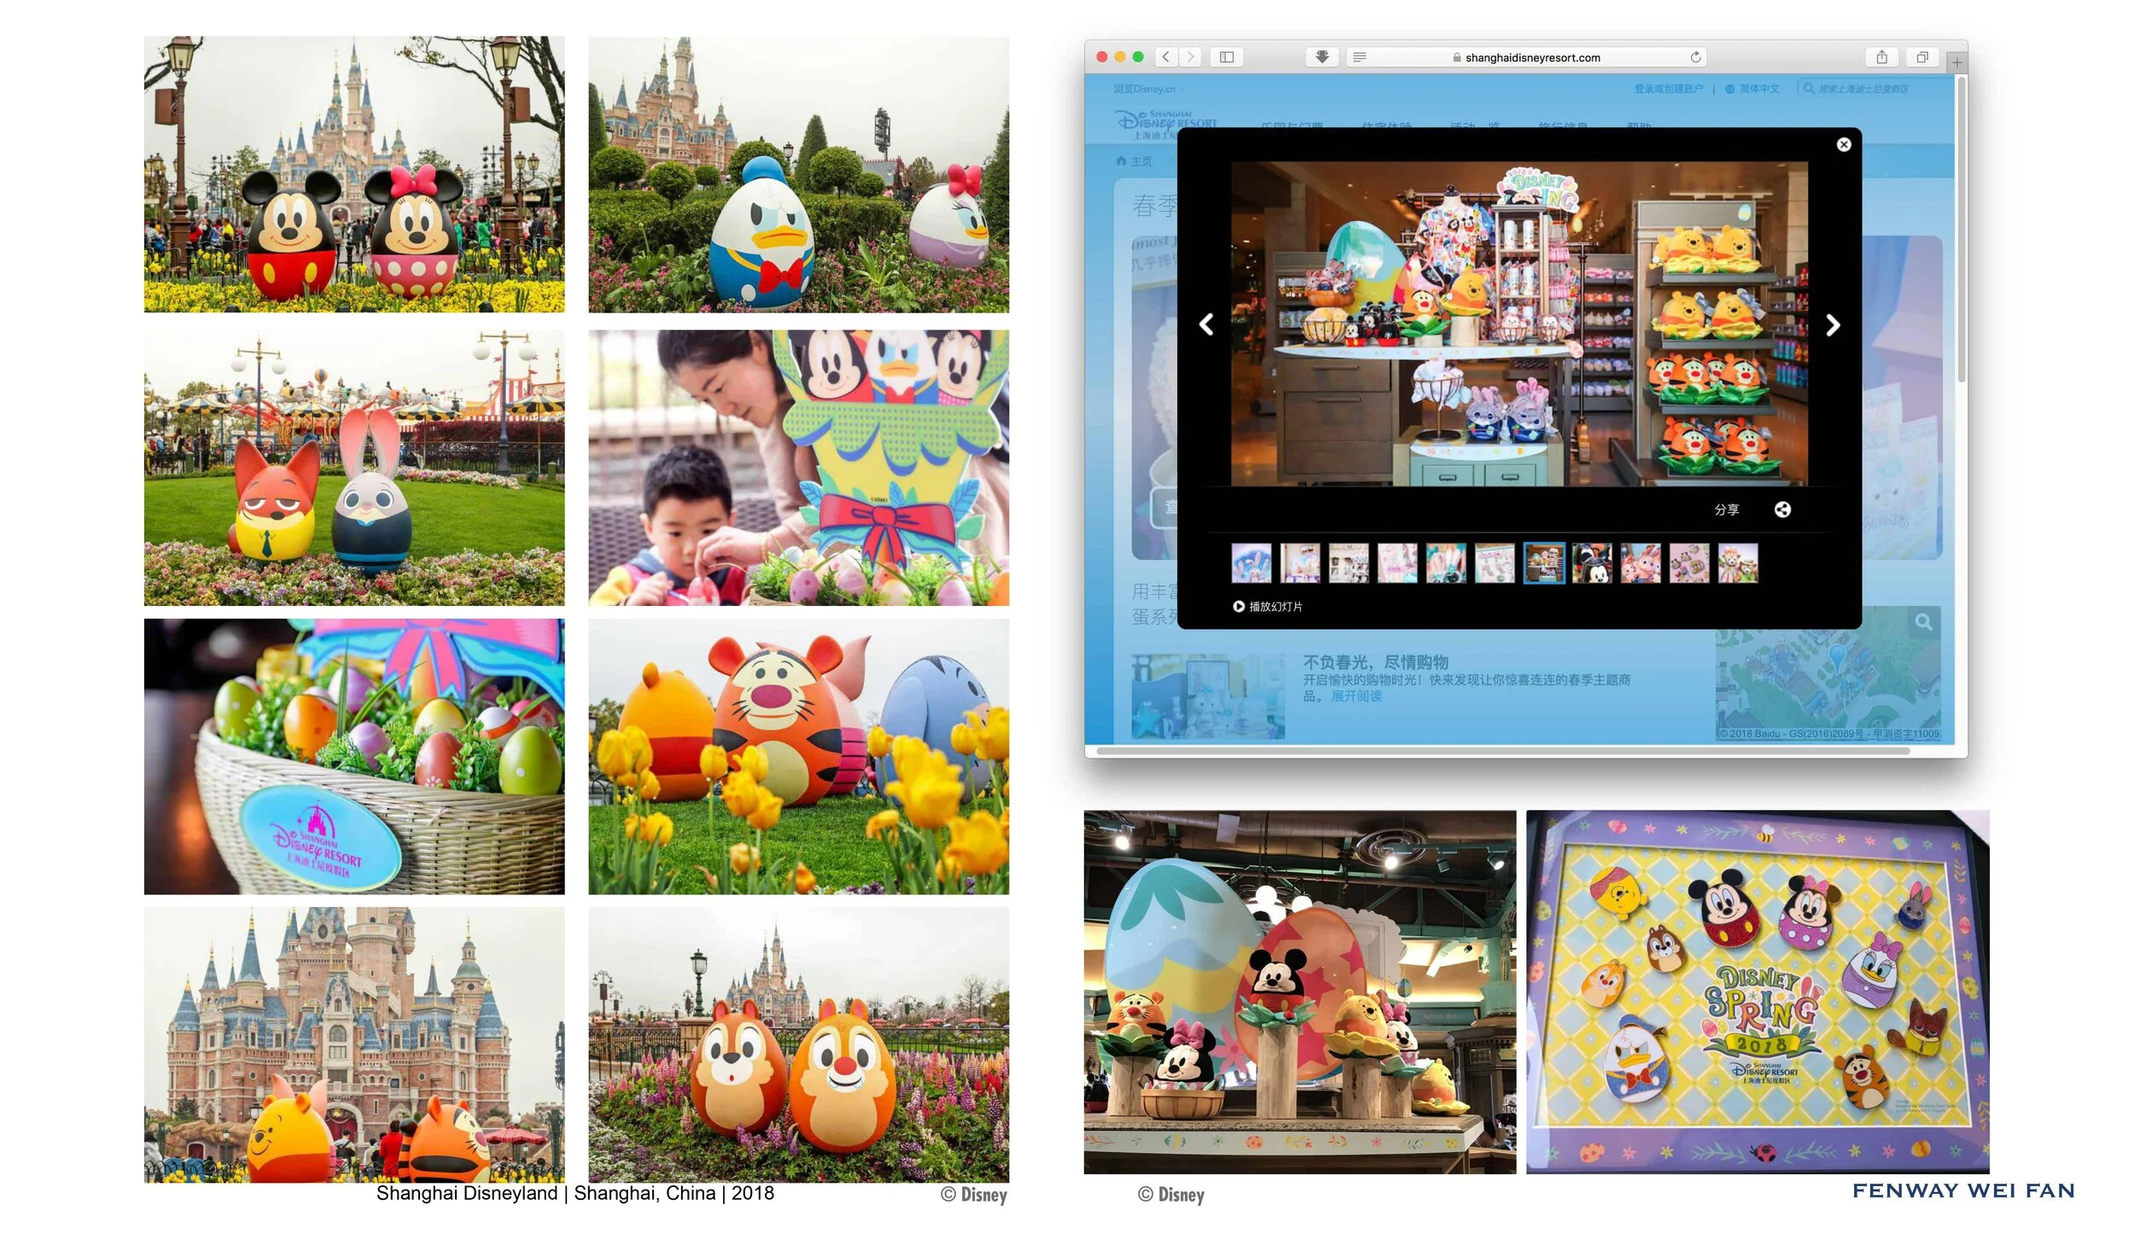Open the 浏览Disney.cn link
Image resolution: width=2134 pixels, height=1240 pixels.
[x=1144, y=89]
